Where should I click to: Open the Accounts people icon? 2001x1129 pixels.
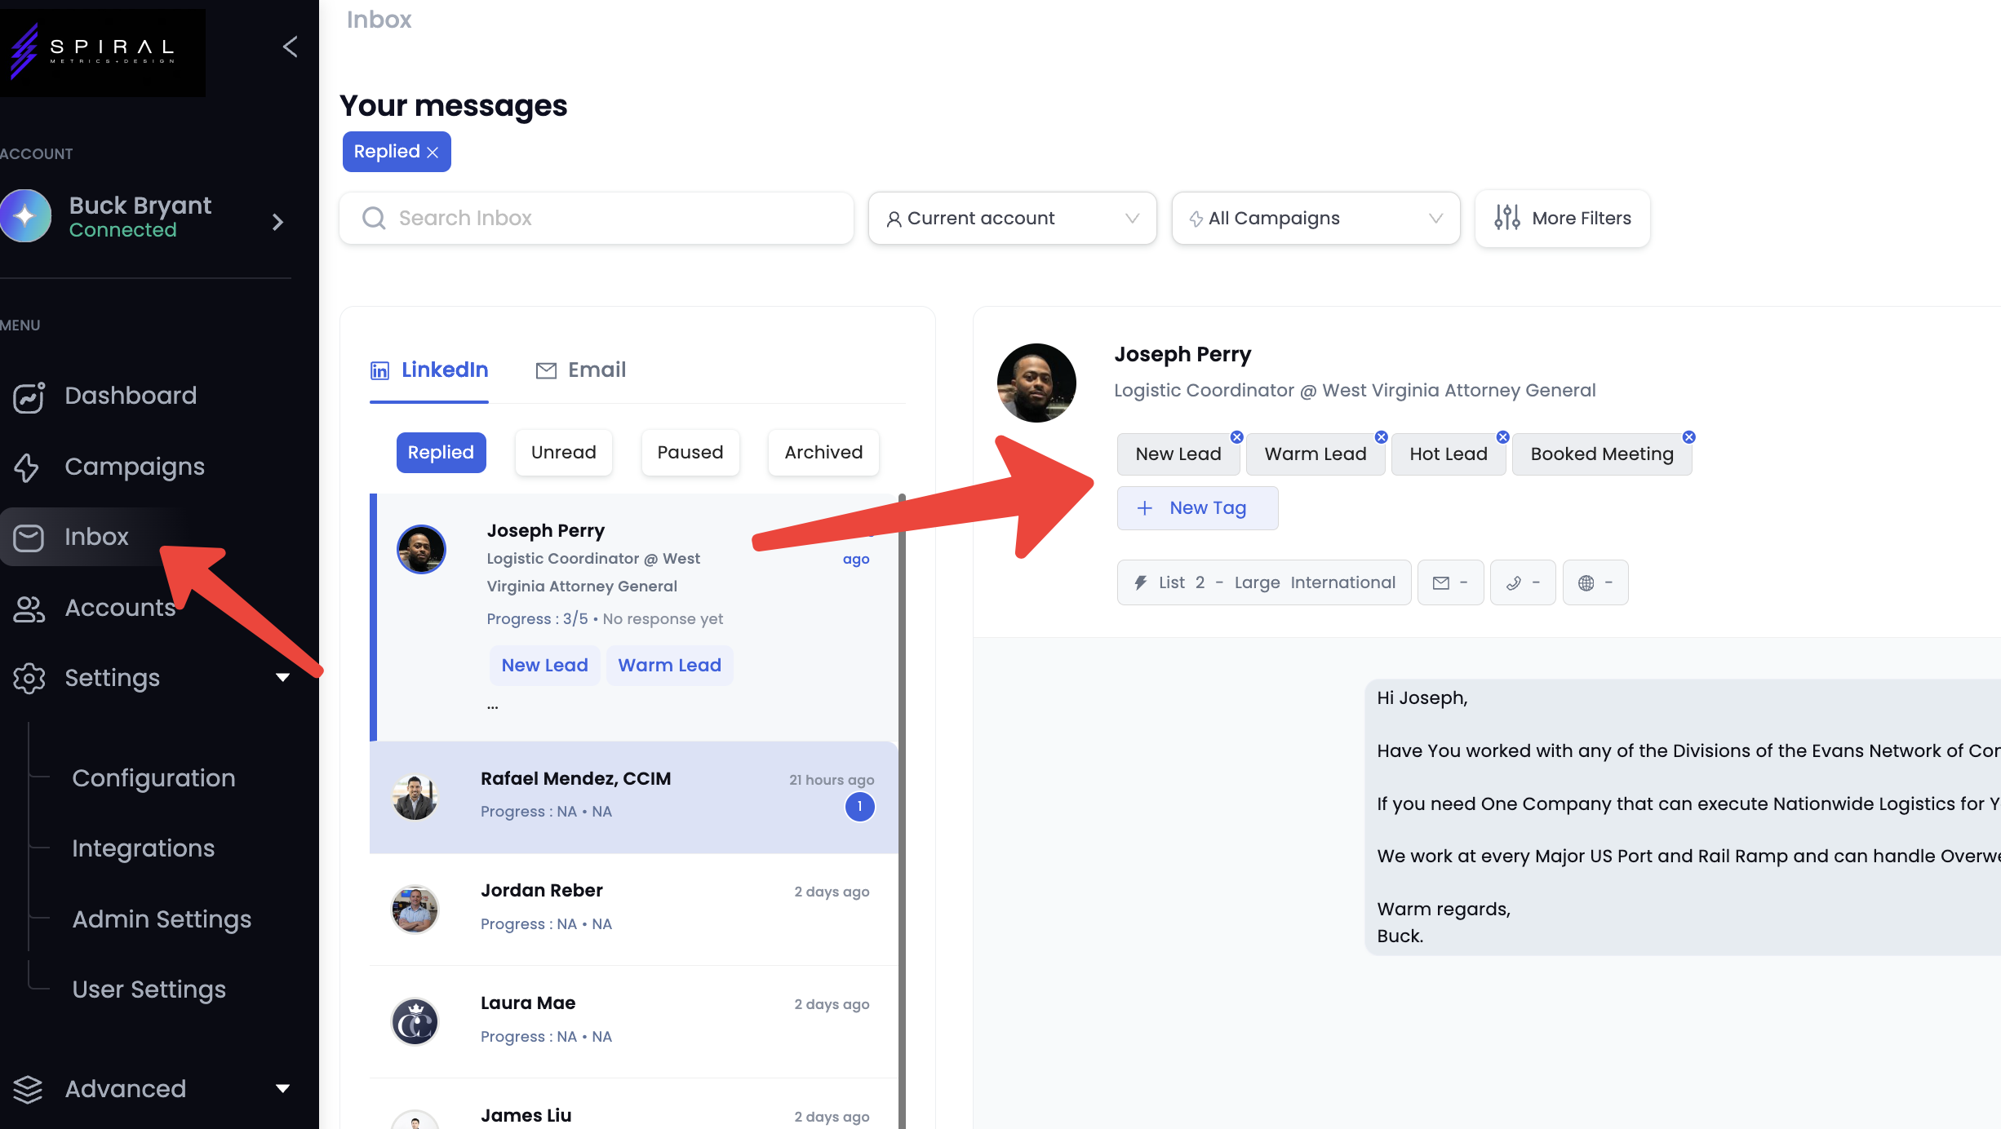click(29, 609)
